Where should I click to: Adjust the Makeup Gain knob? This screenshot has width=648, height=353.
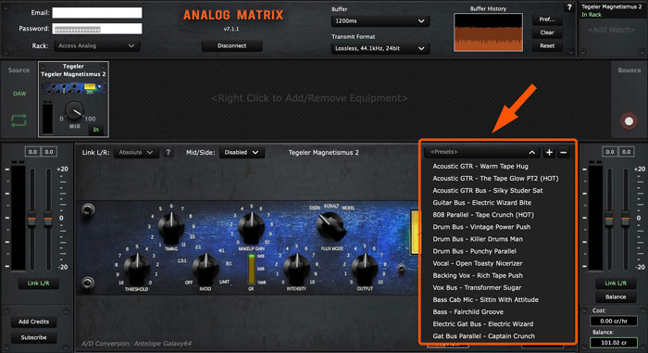251,227
